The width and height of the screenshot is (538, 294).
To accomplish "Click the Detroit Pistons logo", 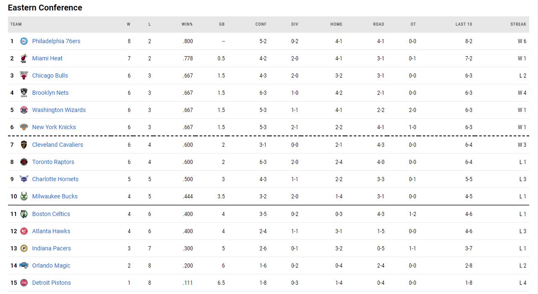I will [24, 283].
